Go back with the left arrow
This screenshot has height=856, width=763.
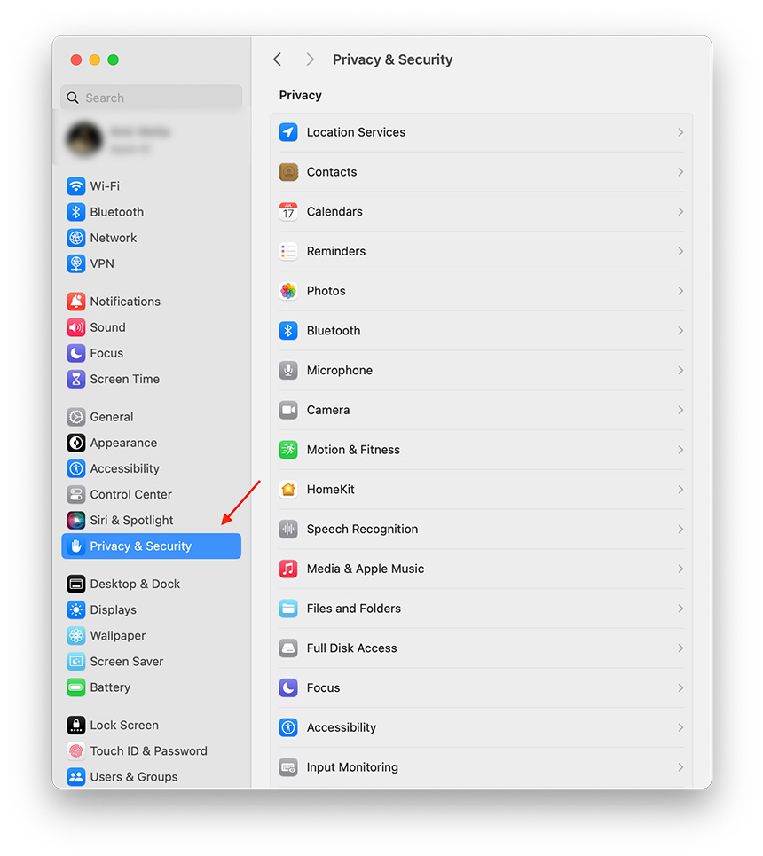coord(278,59)
